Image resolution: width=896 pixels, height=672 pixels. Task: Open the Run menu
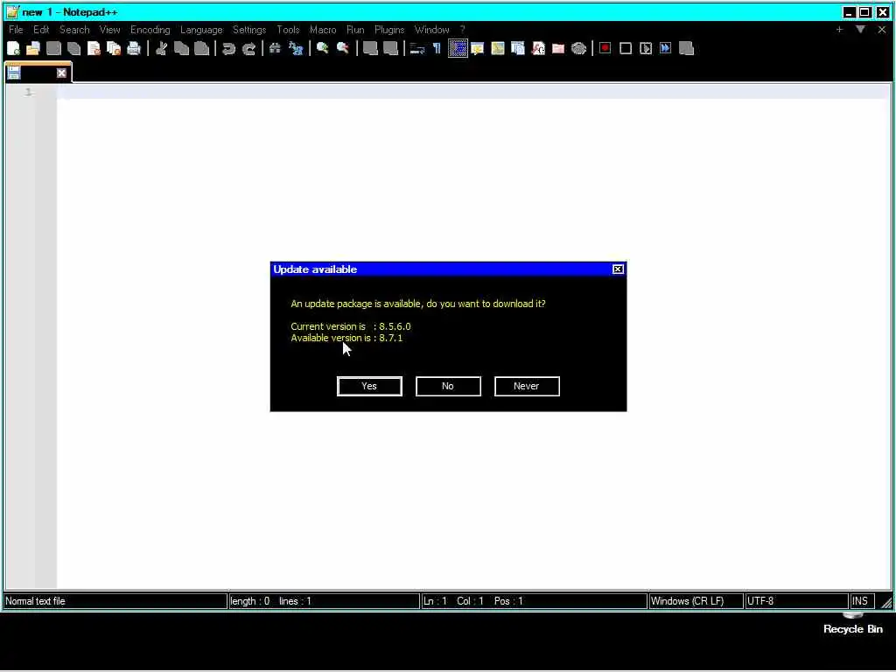click(x=355, y=30)
